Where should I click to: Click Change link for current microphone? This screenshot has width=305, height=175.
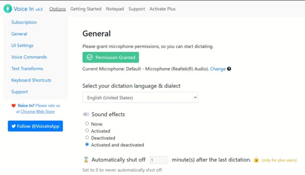[x=218, y=69]
